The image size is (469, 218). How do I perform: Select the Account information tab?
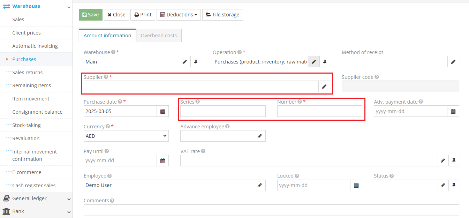click(x=107, y=35)
